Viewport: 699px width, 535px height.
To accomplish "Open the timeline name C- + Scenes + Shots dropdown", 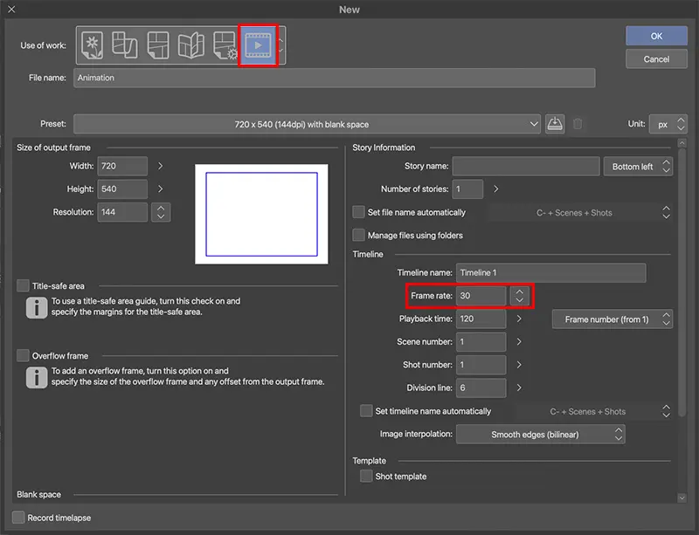I will (x=594, y=411).
